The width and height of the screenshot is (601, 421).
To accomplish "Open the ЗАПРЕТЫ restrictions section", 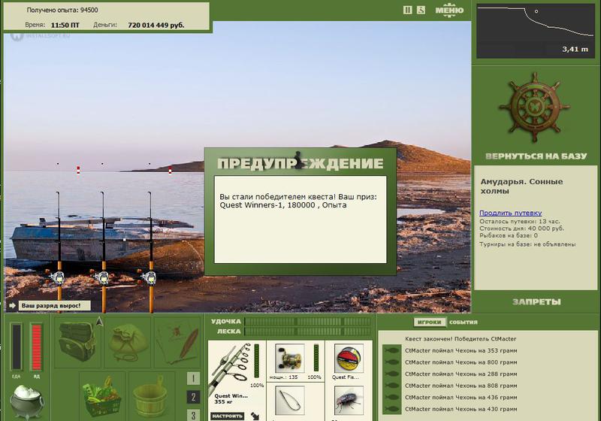I will click(x=536, y=301).
